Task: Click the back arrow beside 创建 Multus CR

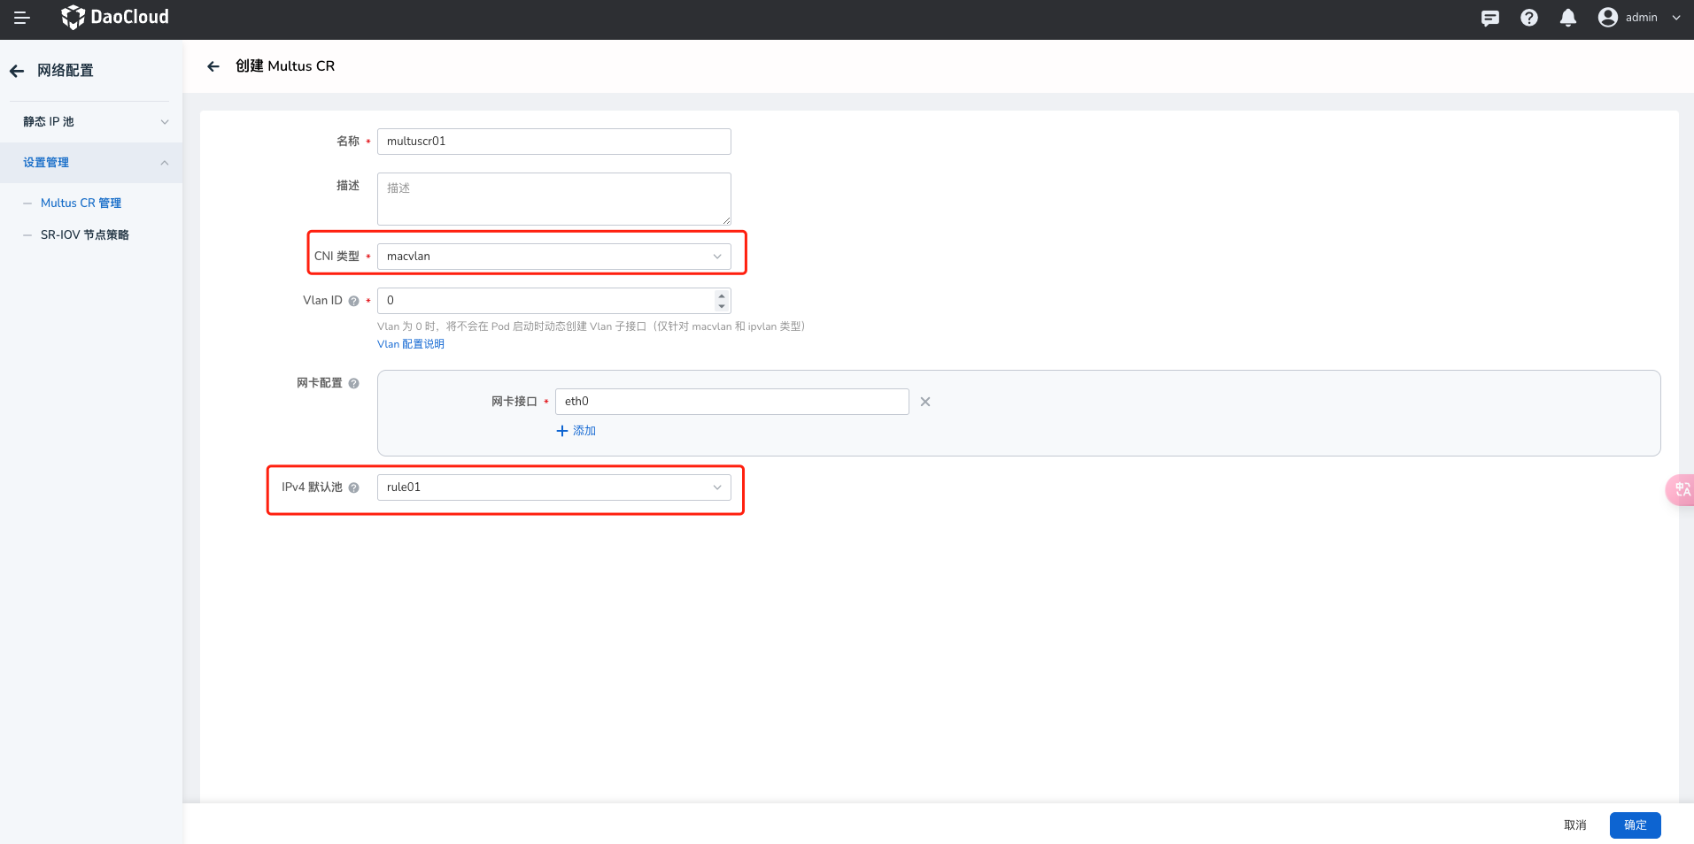Action: 213,66
